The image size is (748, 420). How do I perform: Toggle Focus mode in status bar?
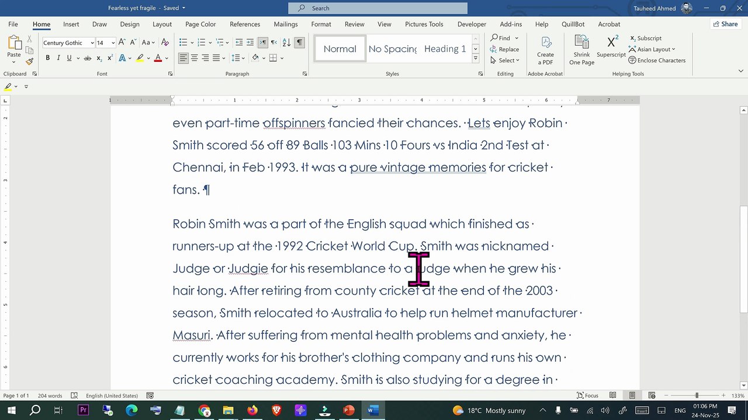(587, 395)
